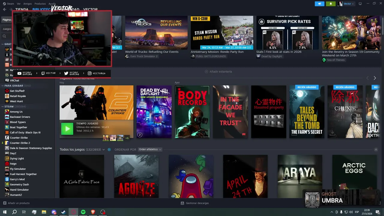Open the Dead by Daylight recent game cover
Image resolution: width=384 pixels, height=216 pixels.
(x=154, y=112)
